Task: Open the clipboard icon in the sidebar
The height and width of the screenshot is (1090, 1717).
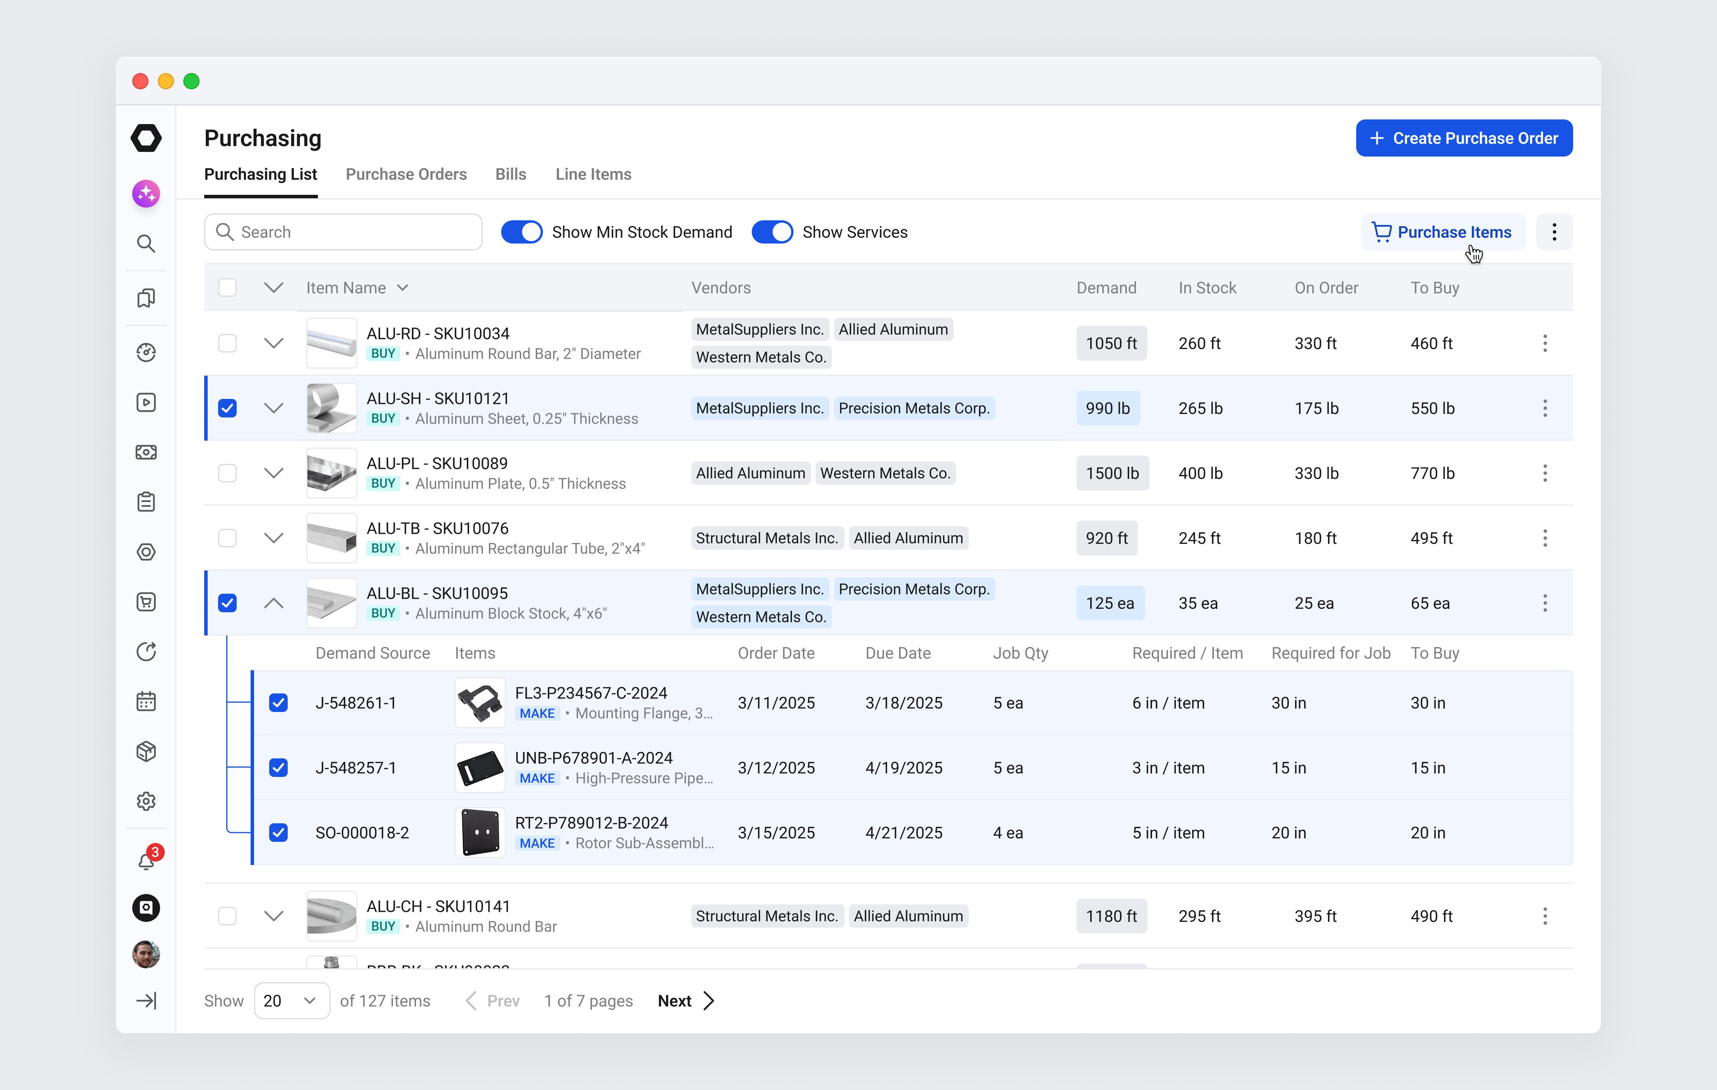Action: click(x=146, y=502)
